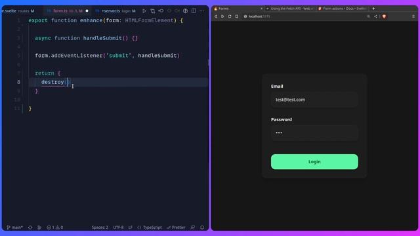
Task: Click the Email label
Action: coord(277,86)
